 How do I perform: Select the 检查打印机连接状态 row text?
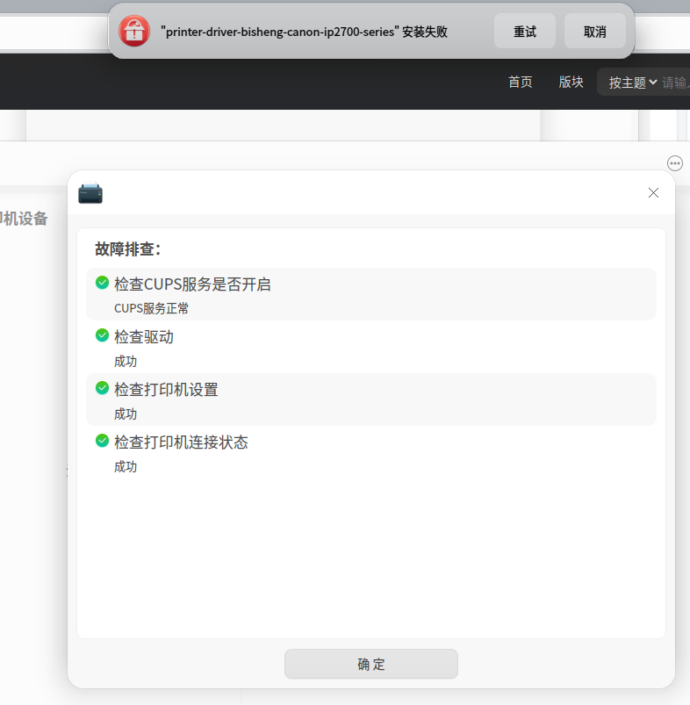tap(181, 442)
